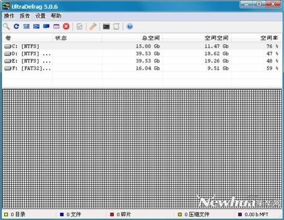Viewport: 284px width, 220px height.
Task: Open the 设置 menu
Action: pos(40,16)
